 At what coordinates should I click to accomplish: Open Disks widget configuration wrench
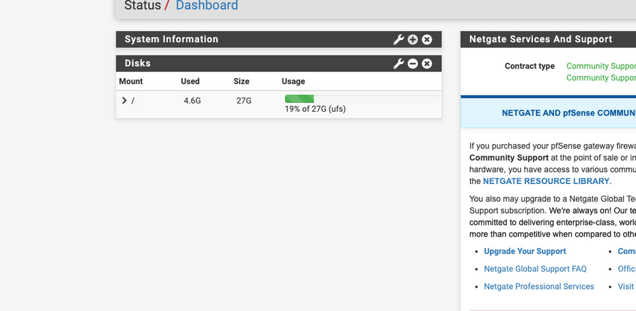click(399, 63)
